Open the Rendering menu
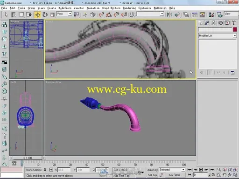This screenshot has width=239, height=179. tap(129, 8)
